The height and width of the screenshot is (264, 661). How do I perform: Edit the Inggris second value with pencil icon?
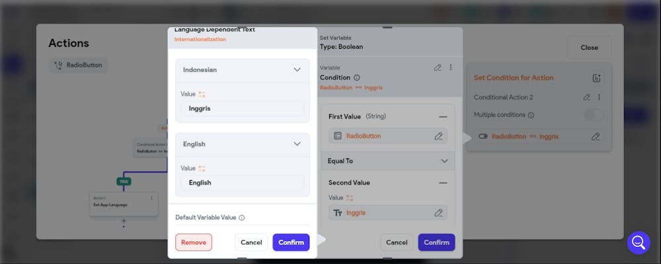click(x=438, y=213)
